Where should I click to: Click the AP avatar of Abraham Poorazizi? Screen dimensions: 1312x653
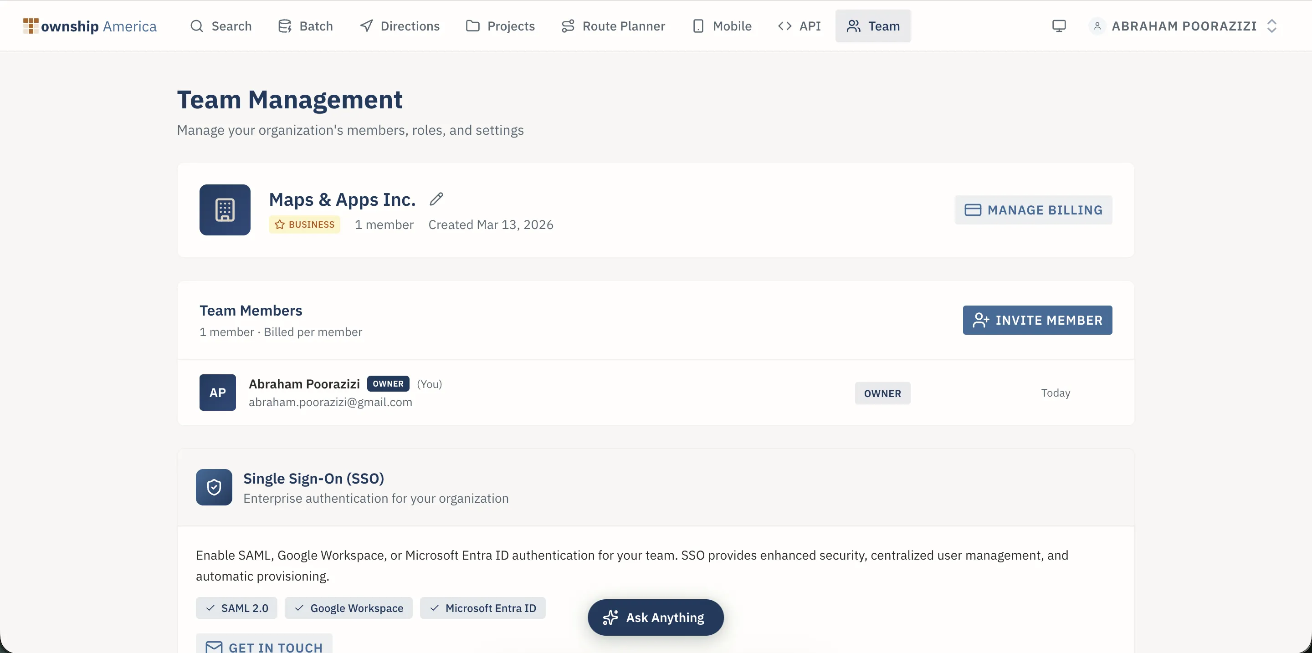217,393
